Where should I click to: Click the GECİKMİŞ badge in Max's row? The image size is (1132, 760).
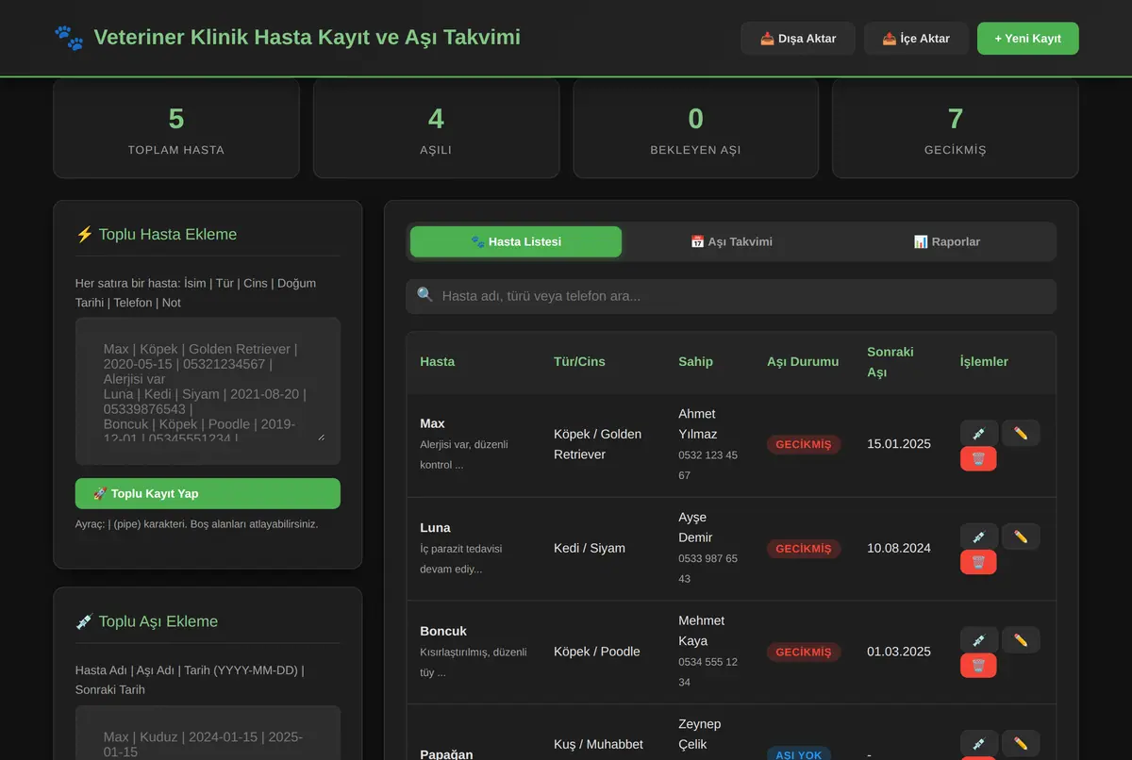tap(804, 444)
